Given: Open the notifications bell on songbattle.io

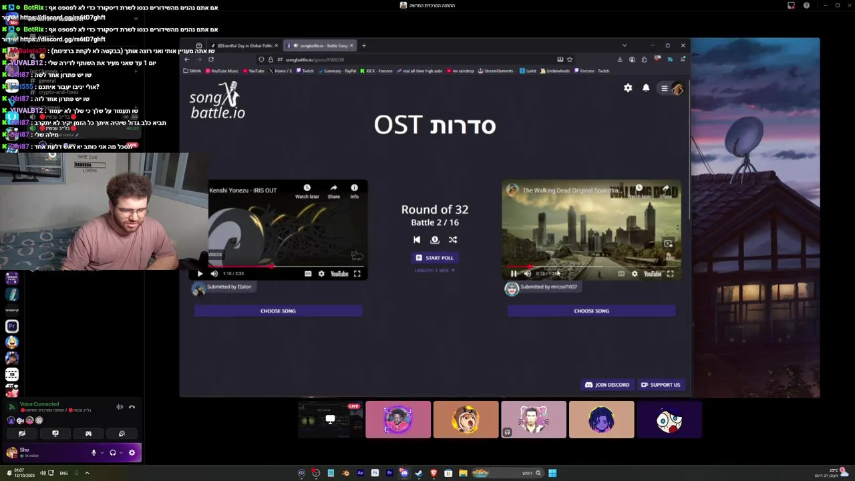Looking at the screenshot, I should coord(646,88).
